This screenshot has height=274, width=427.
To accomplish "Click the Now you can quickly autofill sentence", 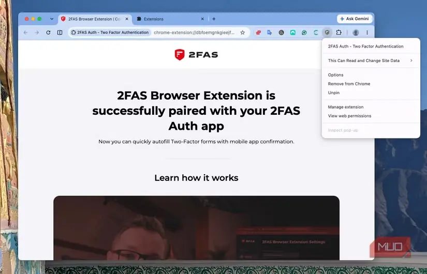I will click(x=196, y=142).
